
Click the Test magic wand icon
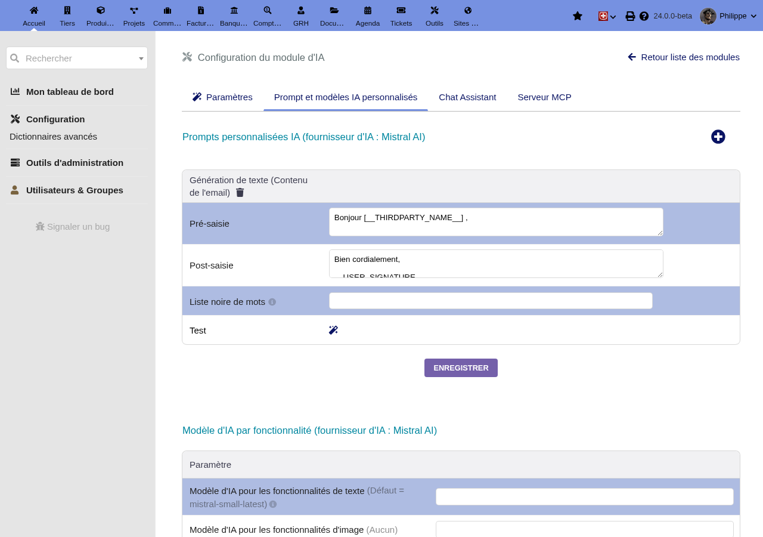(x=333, y=330)
